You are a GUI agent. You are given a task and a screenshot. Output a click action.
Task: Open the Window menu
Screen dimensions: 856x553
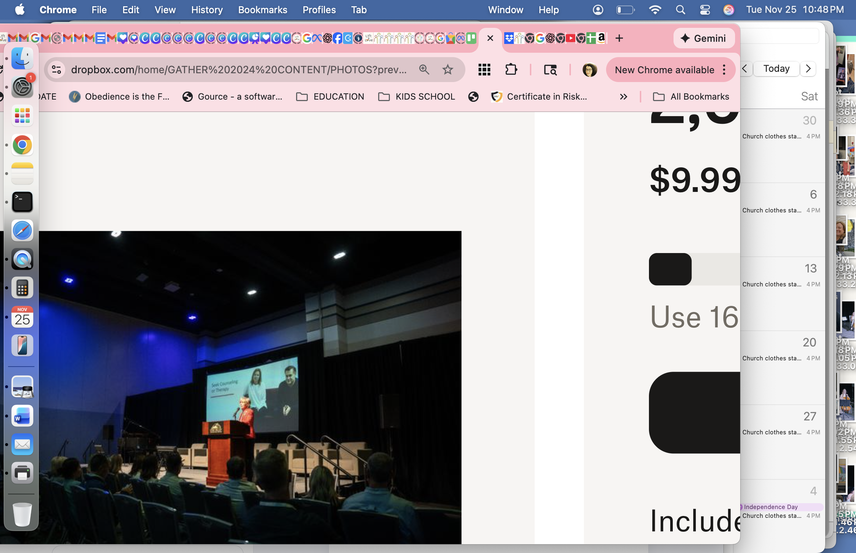[x=505, y=10]
